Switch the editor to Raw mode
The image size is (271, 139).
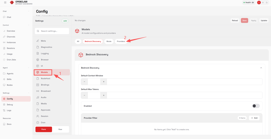click(x=60, y=129)
